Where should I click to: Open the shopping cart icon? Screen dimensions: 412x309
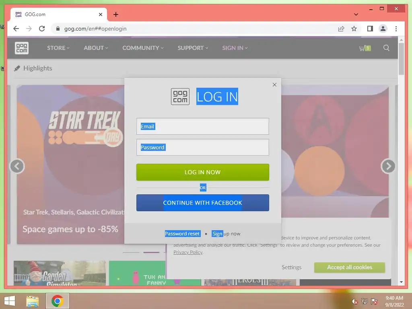[365, 48]
